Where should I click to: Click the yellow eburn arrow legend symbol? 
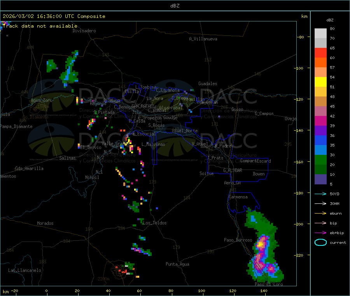[x=320, y=214]
